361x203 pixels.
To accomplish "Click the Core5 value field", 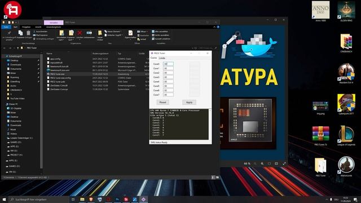I will tap(168, 86).
